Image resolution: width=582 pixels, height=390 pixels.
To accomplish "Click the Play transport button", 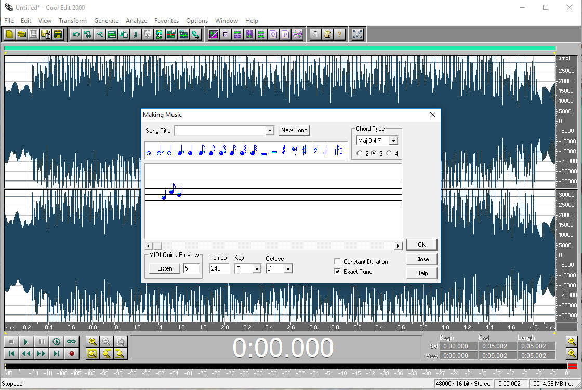I will point(26,342).
